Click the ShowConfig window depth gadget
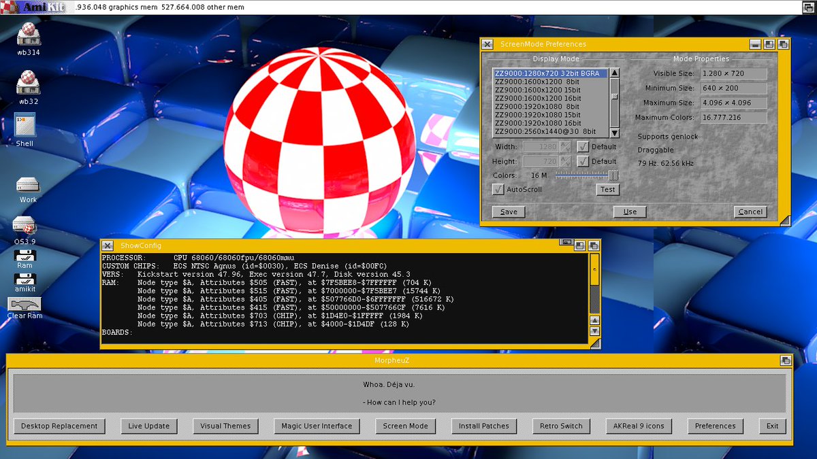 [x=594, y=245]
